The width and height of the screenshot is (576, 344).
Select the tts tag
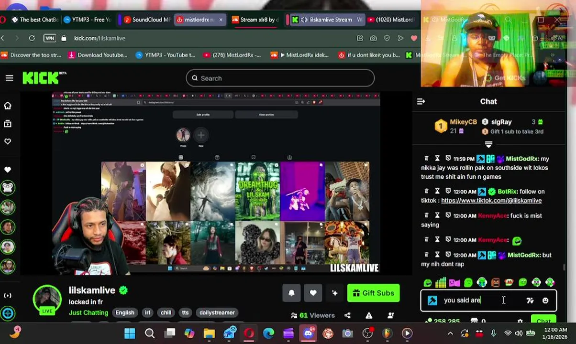185,312
